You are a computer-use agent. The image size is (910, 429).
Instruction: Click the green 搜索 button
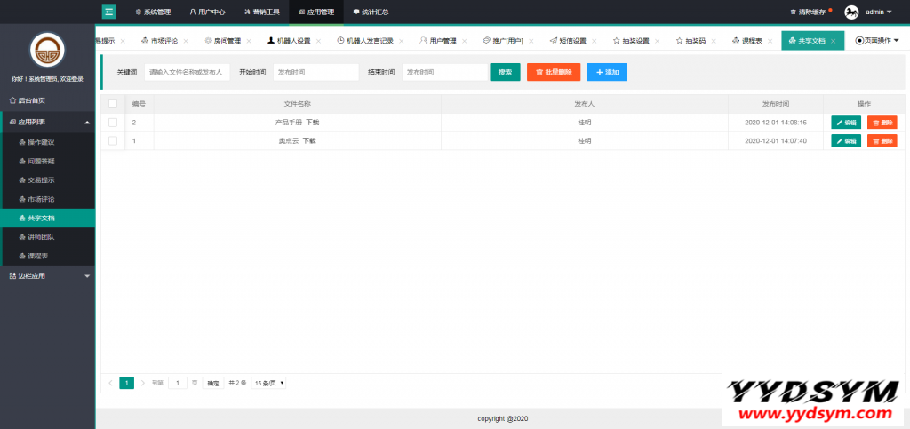[505, 72]
